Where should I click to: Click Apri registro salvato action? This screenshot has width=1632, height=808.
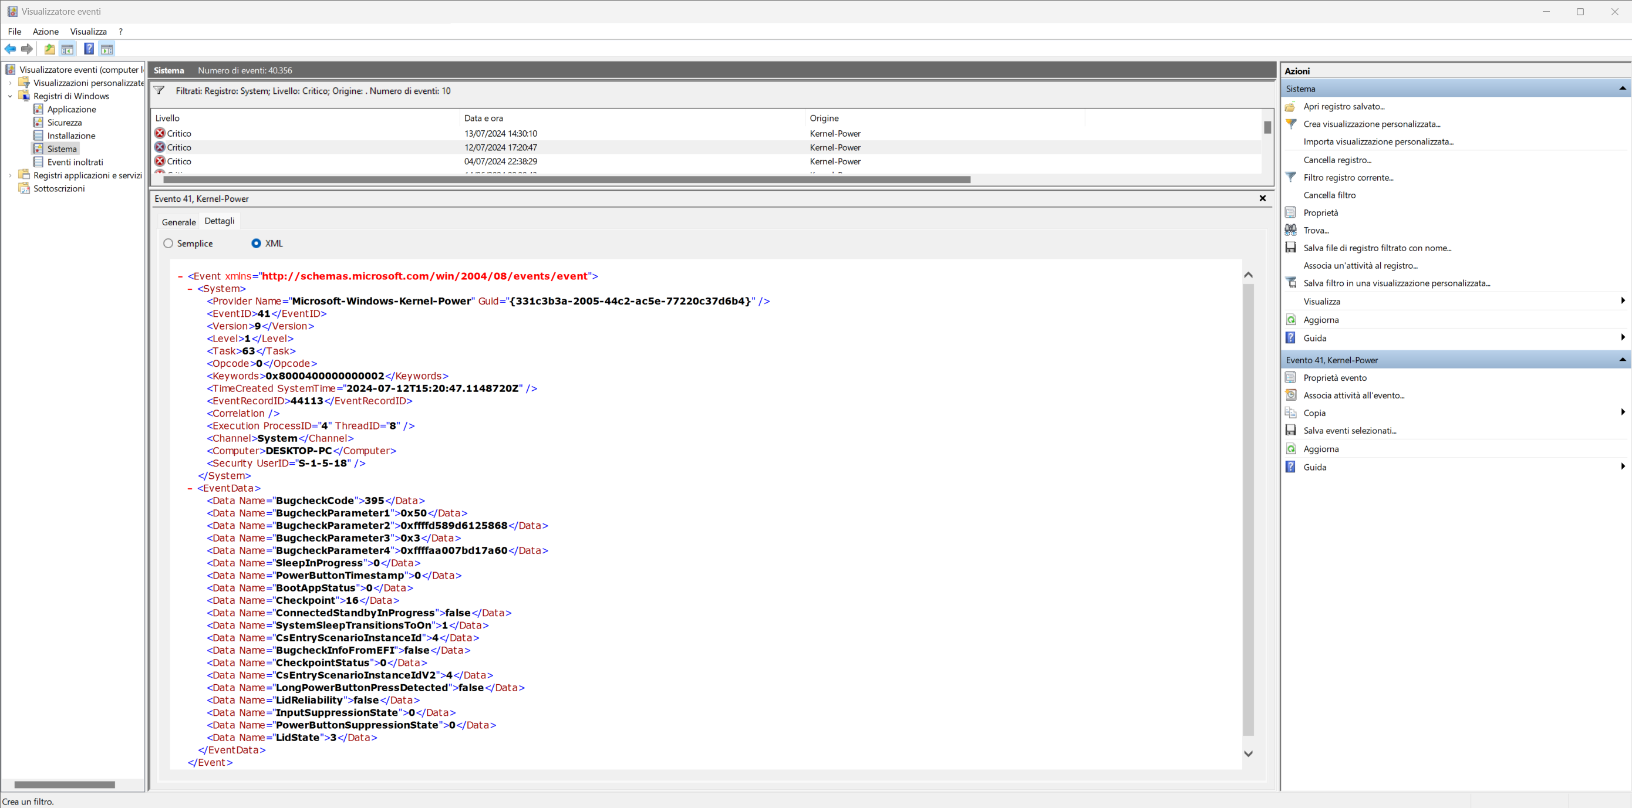(1343, 106)
